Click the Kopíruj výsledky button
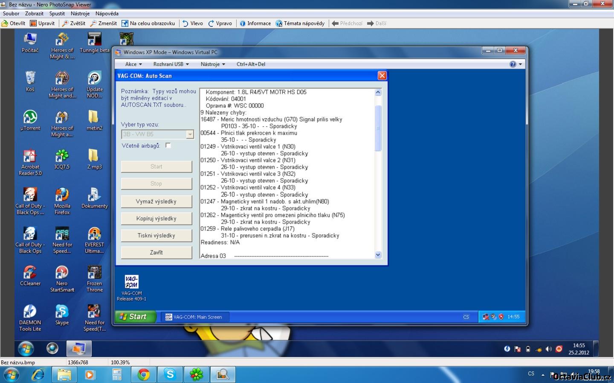614x383 pixels. pyautogui.click(x=156, y=219)
